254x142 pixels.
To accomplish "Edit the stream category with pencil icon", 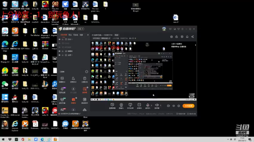I will 109,38.
